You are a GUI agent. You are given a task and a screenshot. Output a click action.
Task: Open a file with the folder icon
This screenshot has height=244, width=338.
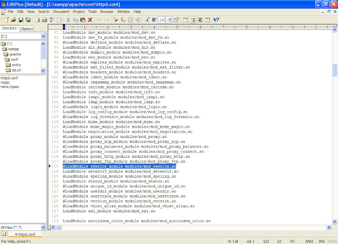pos(14,20)
